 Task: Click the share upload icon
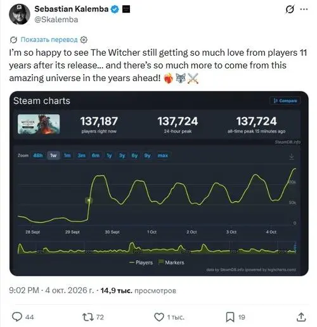(x=301, y=317)
